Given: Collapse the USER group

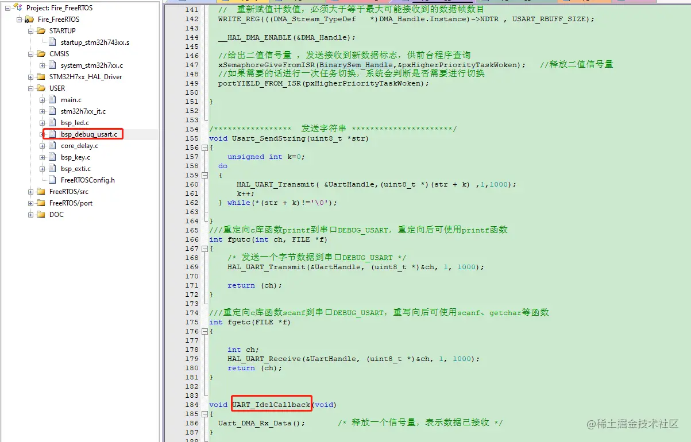Looking at the screenshot, I should (31, 88).
